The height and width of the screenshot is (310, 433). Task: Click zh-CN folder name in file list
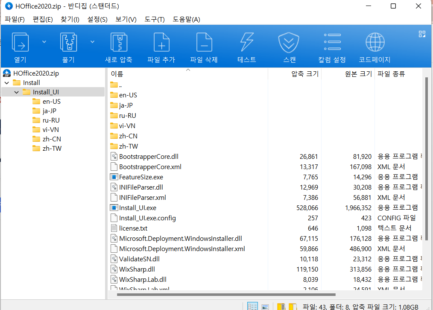coord(128,136)
